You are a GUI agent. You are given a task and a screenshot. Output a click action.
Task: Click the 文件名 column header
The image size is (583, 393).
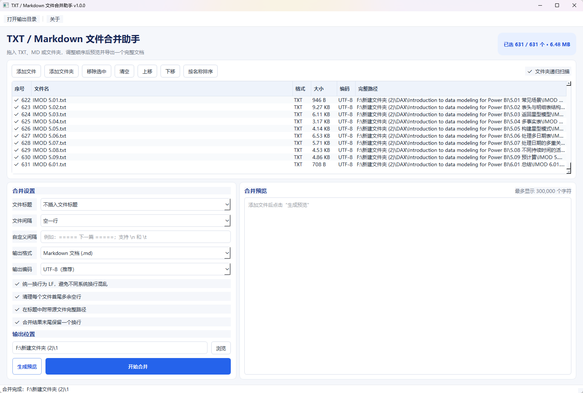click(x=162, y=89)
